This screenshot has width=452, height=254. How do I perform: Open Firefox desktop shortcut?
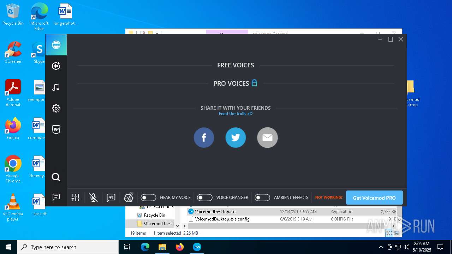(13, 129)
